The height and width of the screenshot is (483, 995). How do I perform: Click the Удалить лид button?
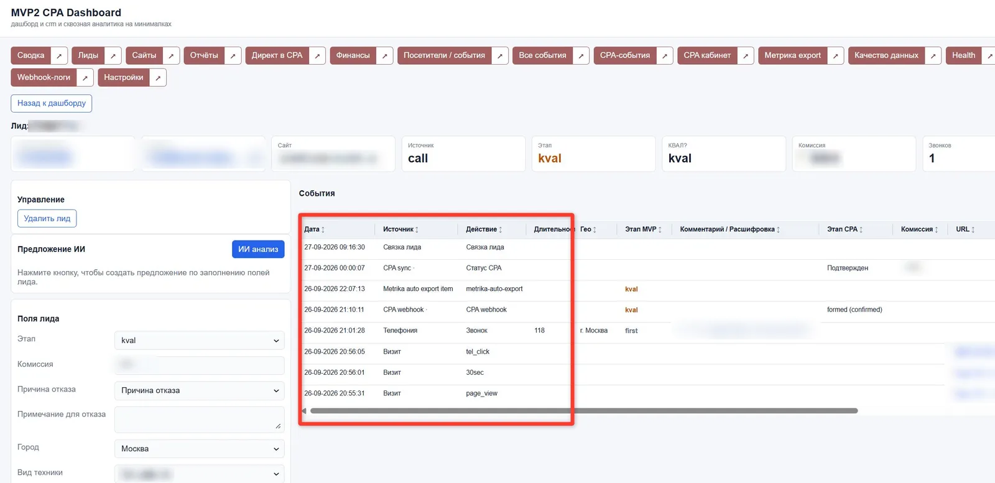pos(47,219)
